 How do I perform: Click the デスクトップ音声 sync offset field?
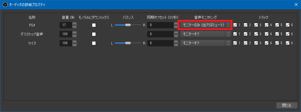pos(160,34)
